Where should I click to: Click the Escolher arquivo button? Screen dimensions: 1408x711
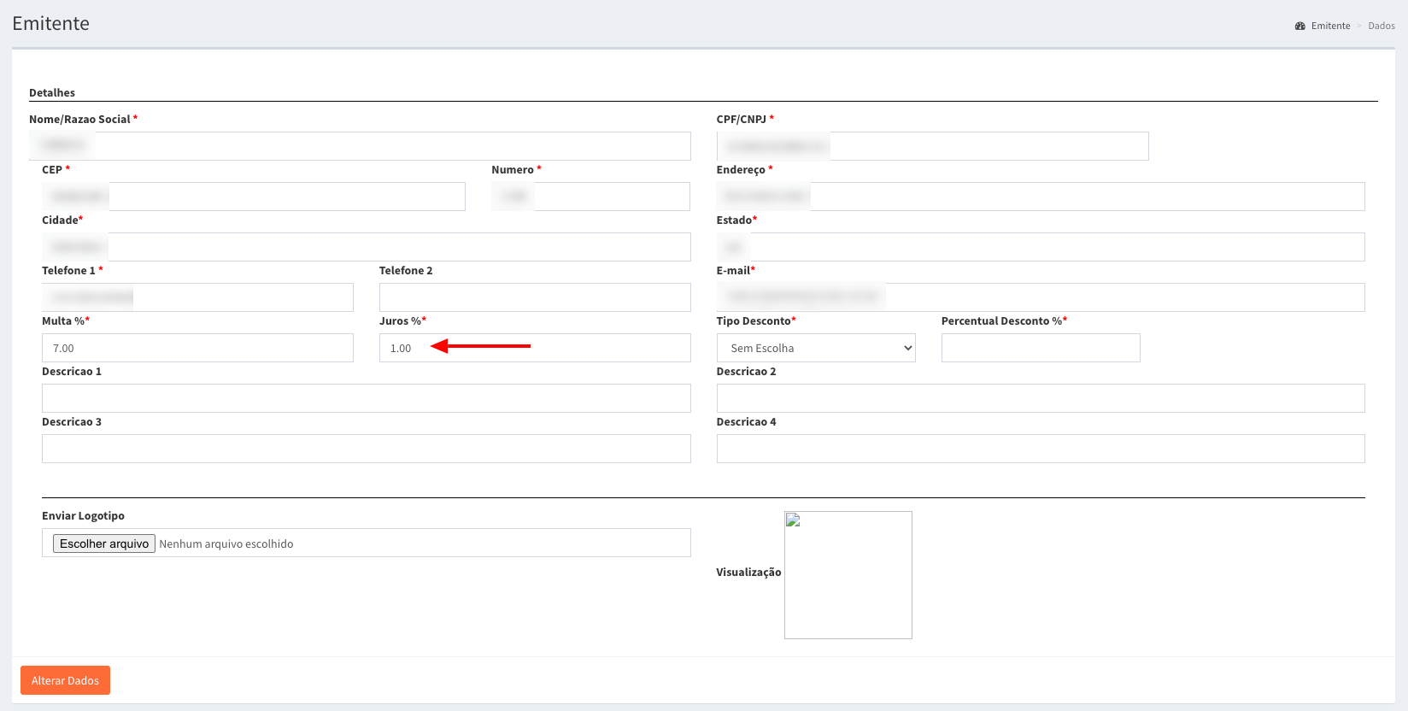coord(104,544)
